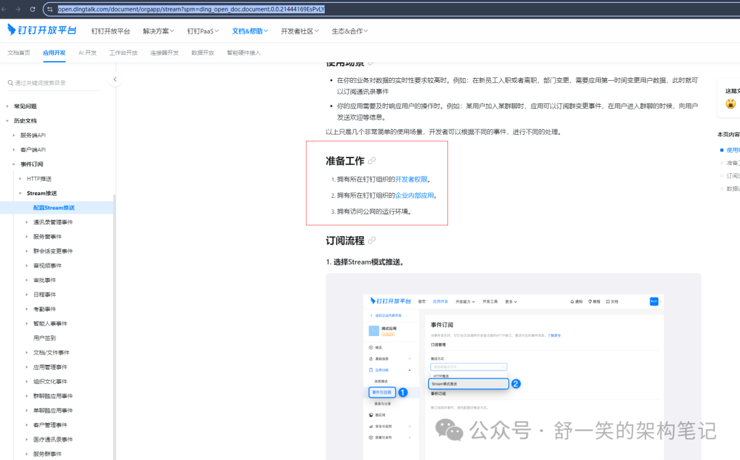Image resolution: width=740 pixels, height=460 pixels.
Task: Follow the 企业内部应用 link
Action: (x=415, y=196)
